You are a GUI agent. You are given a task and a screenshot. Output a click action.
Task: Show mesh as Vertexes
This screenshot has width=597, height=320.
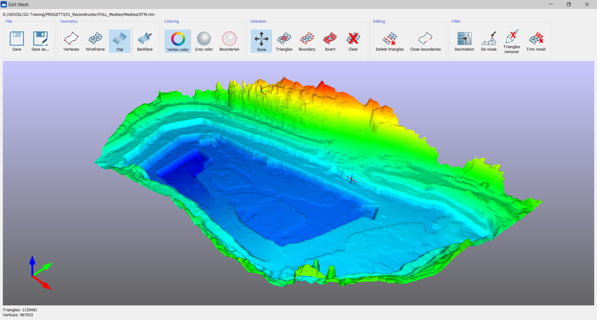click(71, 41)
